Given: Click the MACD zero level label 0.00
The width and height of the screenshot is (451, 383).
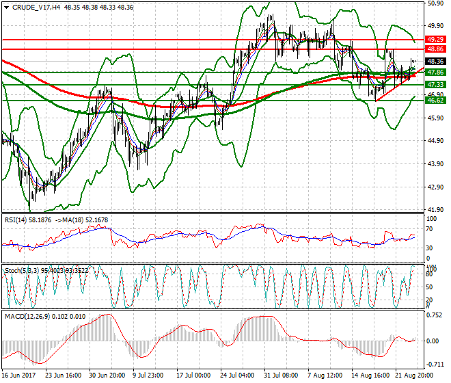Looking at the screenshot, I should (433, 341).
